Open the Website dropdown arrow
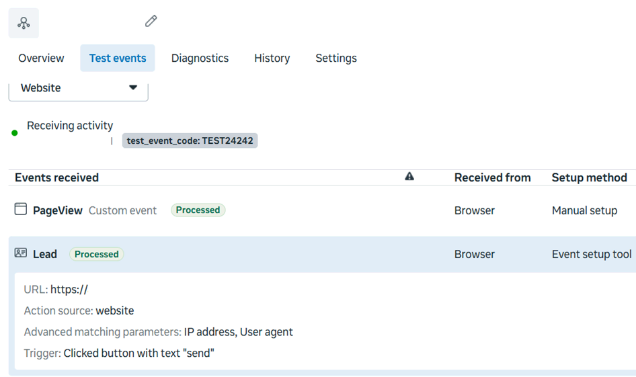The width and height of the screenshot is (636, 377). tap(132, 87)
